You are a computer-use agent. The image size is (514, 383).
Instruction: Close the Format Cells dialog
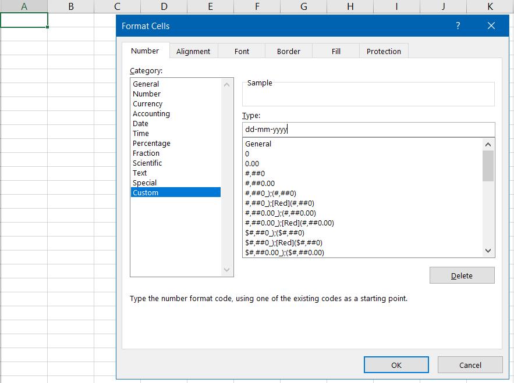(491, 26)
